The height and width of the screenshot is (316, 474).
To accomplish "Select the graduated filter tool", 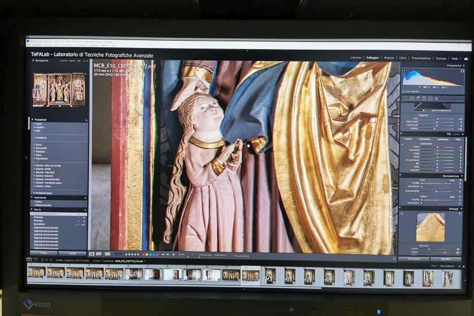I will [424, 98].
